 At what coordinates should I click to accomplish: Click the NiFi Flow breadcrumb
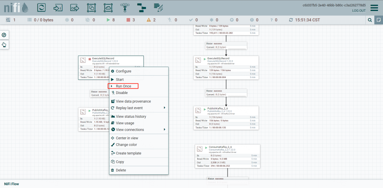pyautogui.click(x=11, y=184)
